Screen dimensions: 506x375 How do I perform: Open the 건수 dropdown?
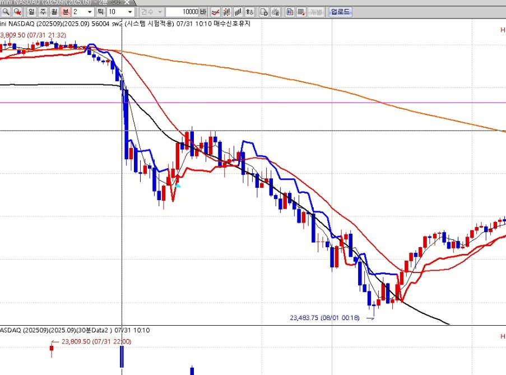[151, 12]
